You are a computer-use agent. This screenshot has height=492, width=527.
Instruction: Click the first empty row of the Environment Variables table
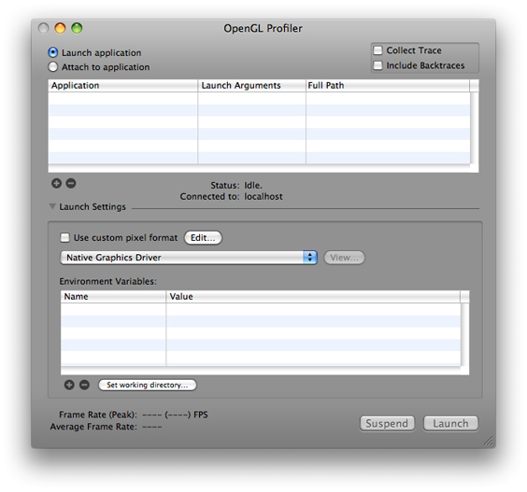point(261,309)
